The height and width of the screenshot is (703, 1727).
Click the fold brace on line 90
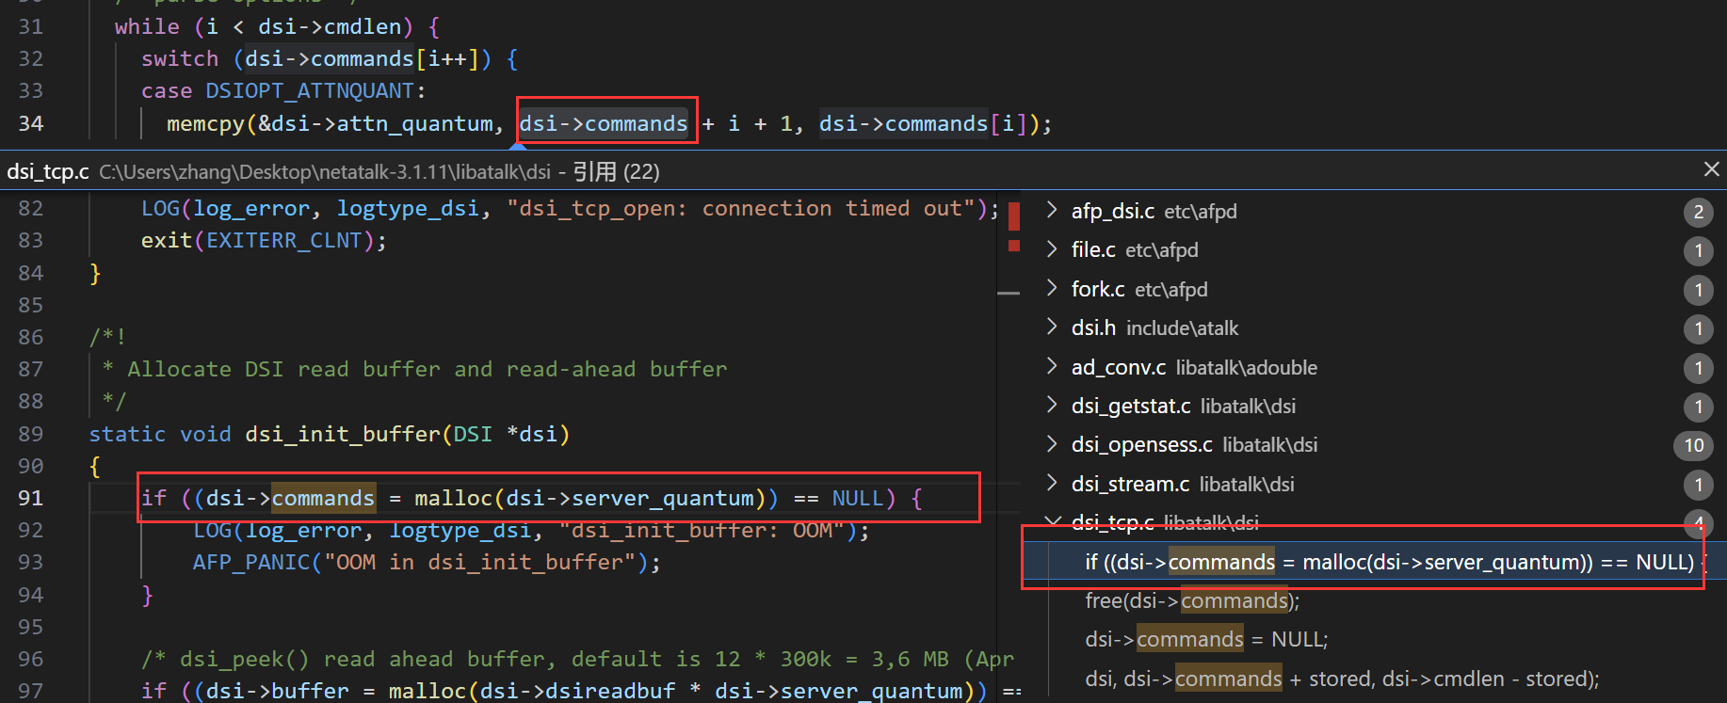(94, 466)
